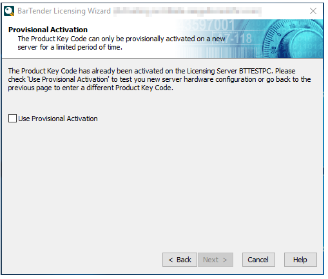Screen dimensions: 328x279
Task: Click the header subtitle about limited period
Action: 121,43
